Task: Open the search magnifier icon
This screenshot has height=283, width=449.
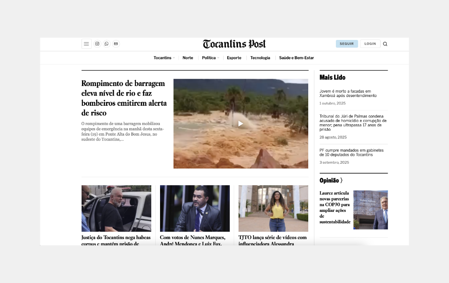Action: coord(385,44)
